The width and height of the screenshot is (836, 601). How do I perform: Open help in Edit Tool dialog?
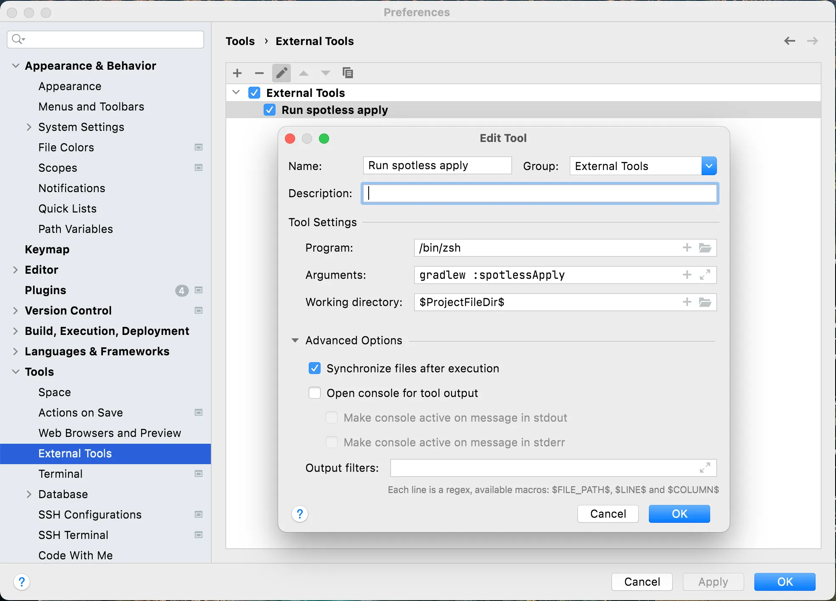tap(300, 514)
